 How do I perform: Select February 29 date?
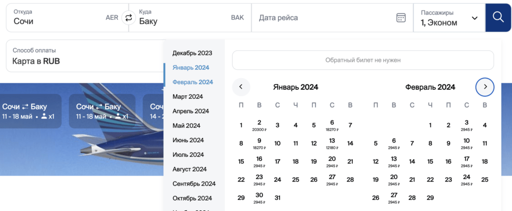(x=430, y=198)
